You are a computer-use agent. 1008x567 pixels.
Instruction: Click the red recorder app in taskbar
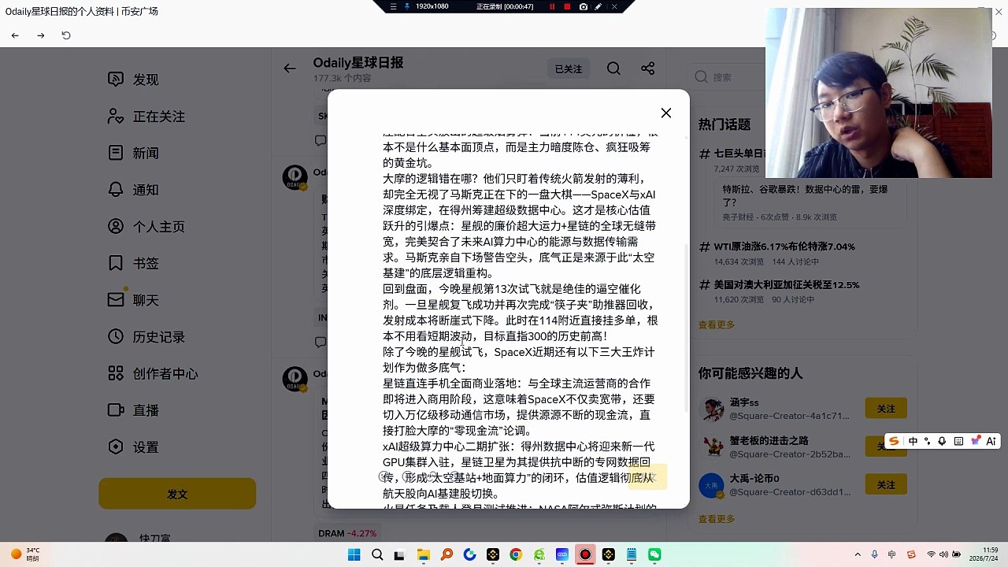point(585,554)
